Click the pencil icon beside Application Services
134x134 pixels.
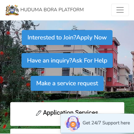tap(39, 113)
